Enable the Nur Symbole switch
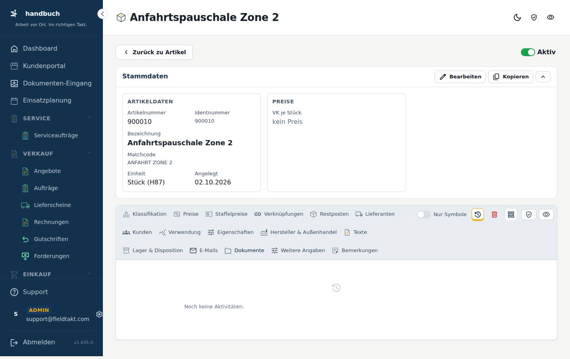 424,215
